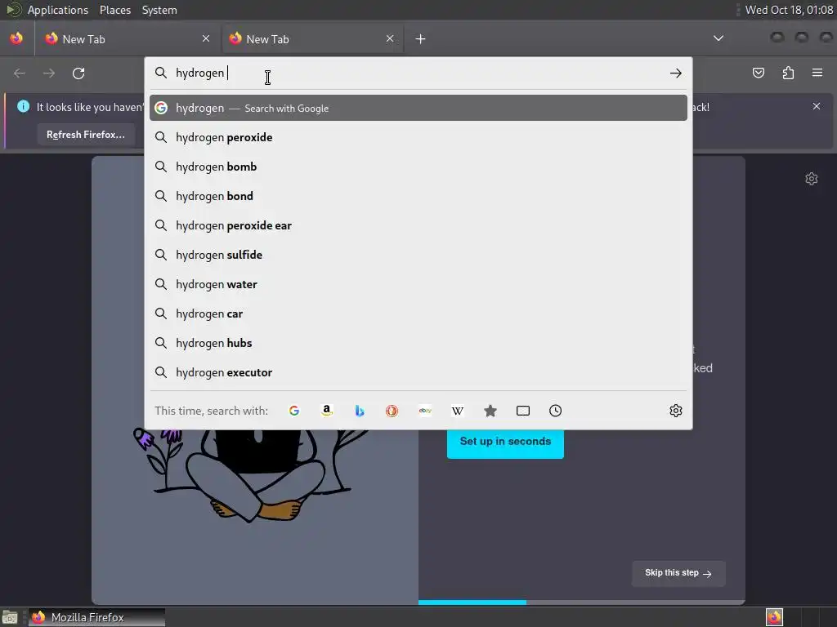The image size is (837, 627).
Task: Open the Extensions panel
Action: point(788,73)
